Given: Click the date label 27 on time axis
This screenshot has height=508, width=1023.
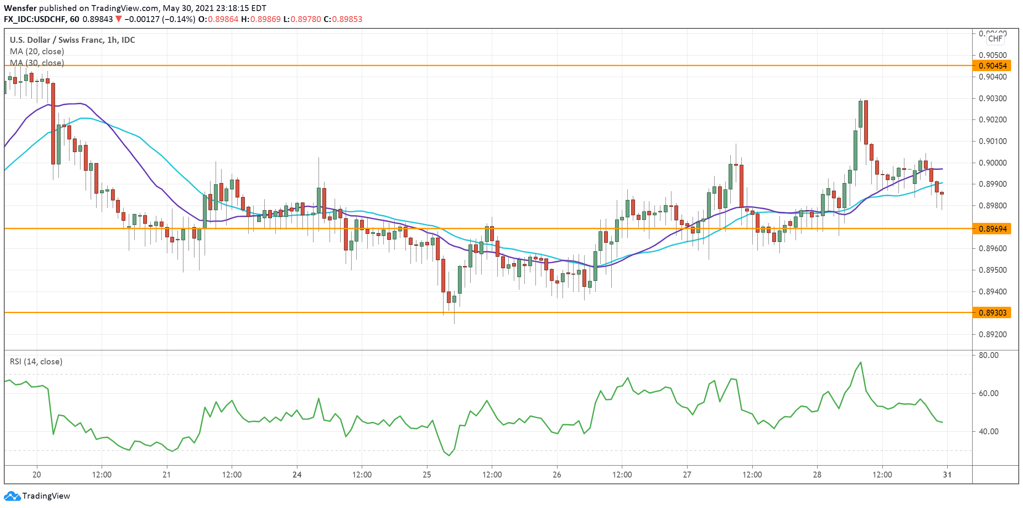Looking at the screenshot, I should click(687, 475).
